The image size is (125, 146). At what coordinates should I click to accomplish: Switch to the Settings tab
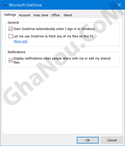coord(10,15)
